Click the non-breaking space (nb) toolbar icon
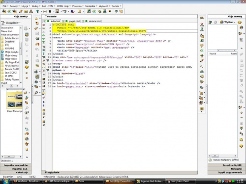This screenshot has width=246, height=184. [x=45, y=11]
